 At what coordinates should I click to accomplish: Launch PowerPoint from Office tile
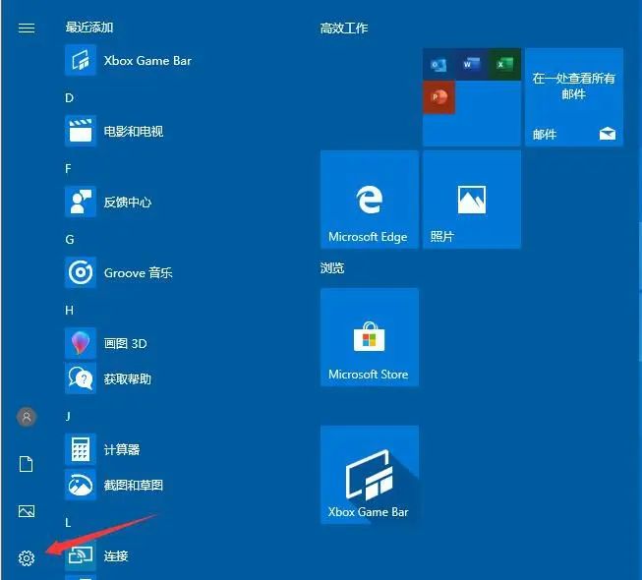(x=438, y=97)
